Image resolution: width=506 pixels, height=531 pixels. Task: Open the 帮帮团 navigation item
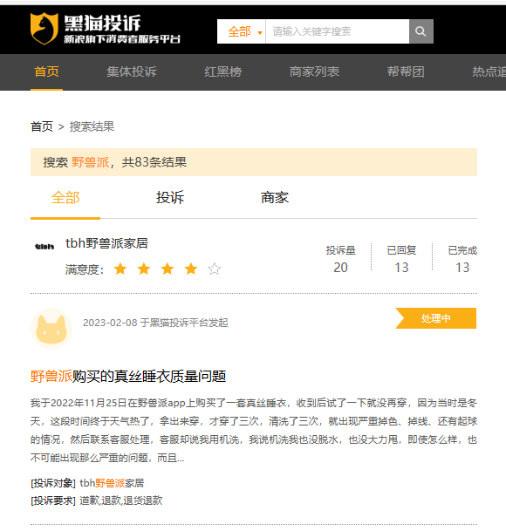(x=406, y=71)
